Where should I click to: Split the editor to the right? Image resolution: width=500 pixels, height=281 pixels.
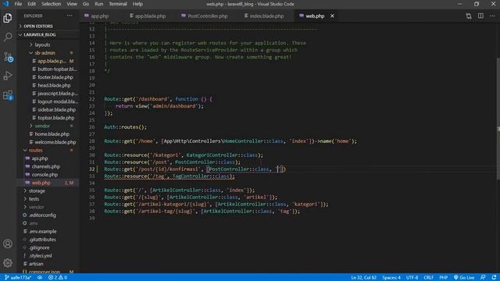(x=480, y=16)
